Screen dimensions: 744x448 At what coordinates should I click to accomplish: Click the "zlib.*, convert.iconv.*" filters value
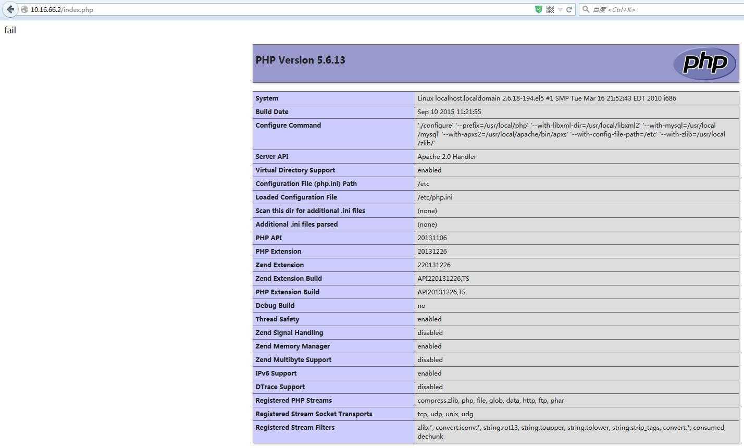coord(572,432)
